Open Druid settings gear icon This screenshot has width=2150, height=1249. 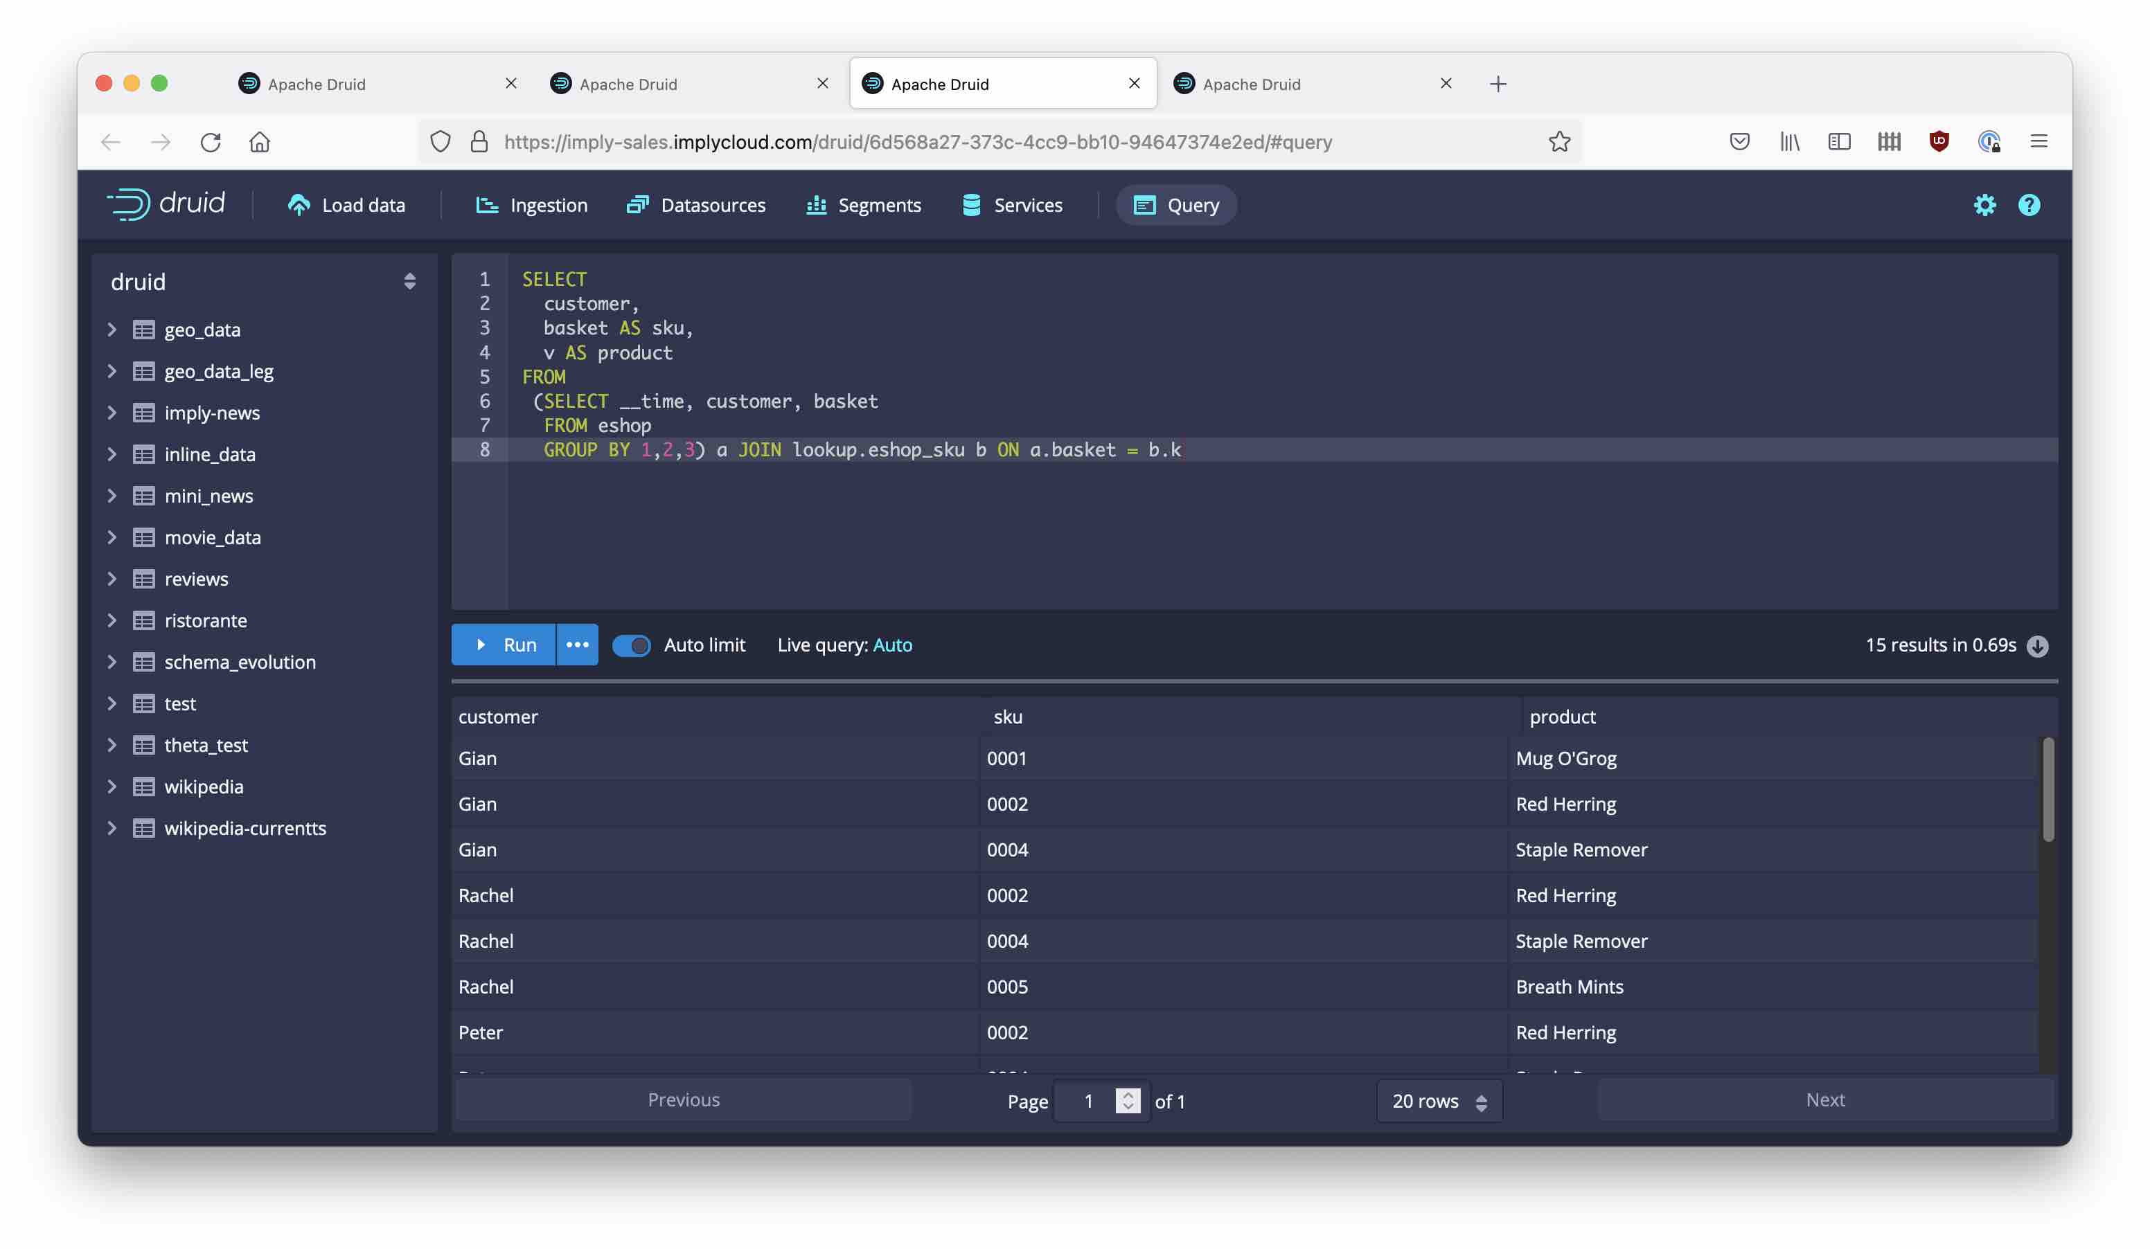[x=1984, y=205]
